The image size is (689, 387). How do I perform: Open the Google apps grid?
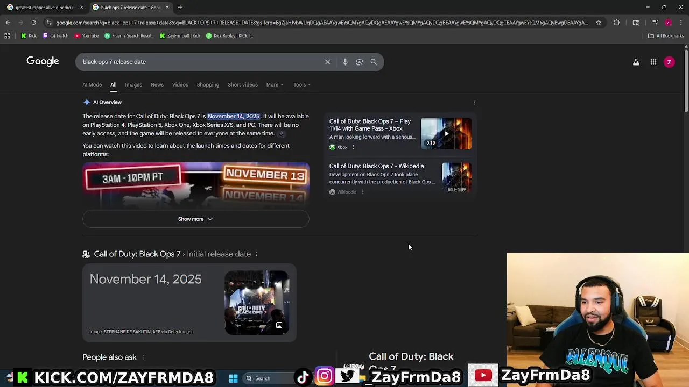653,62
